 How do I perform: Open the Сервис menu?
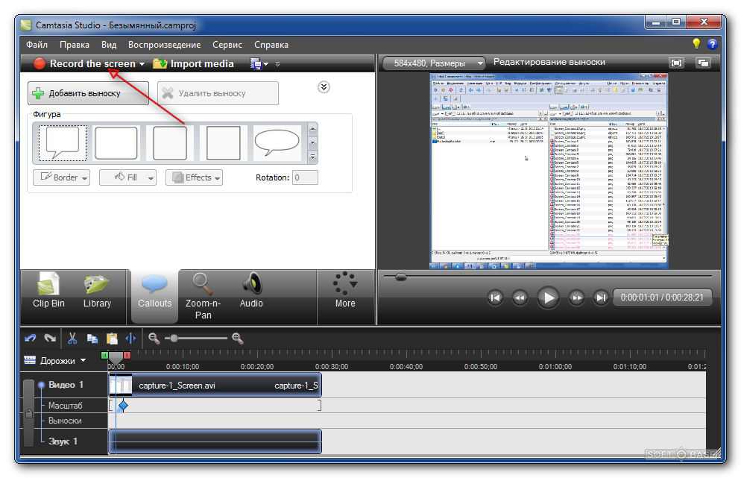point(227,45)
